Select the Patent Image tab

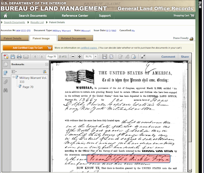pyautogui.click(x=43, y=38)
